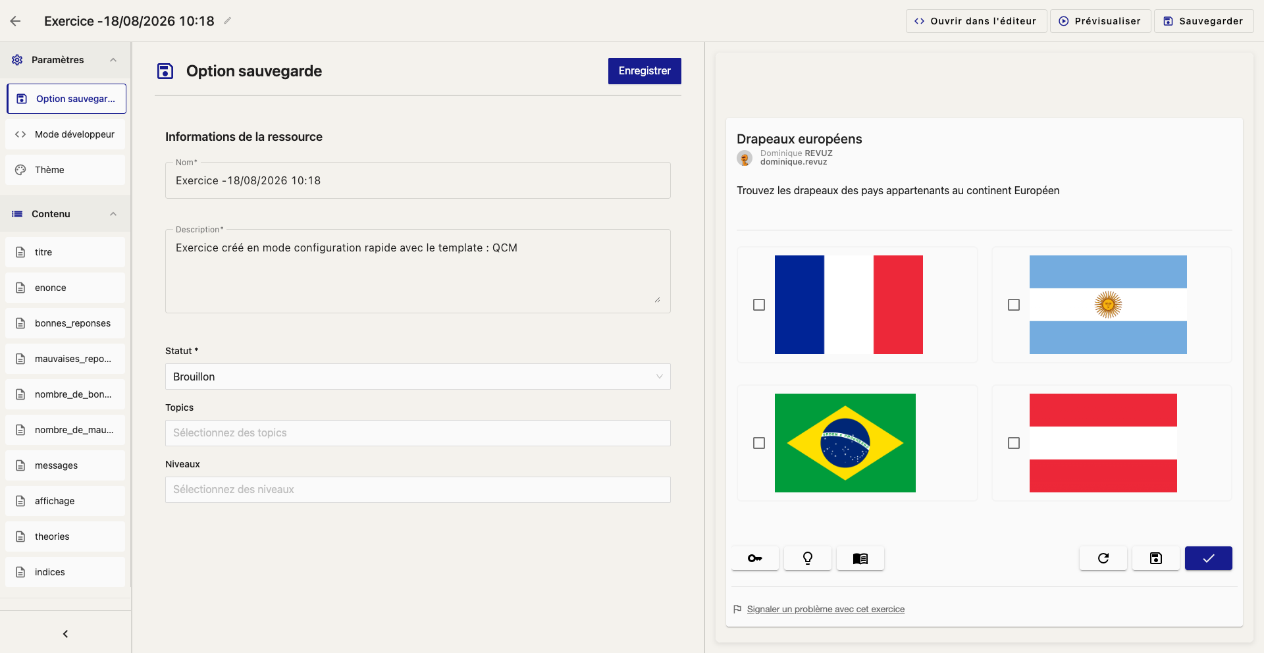
Task: Open the Niveaux selection dropdown
Action: [418, 490]
